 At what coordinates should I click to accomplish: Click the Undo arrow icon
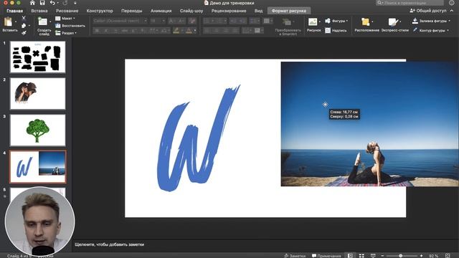52,3
